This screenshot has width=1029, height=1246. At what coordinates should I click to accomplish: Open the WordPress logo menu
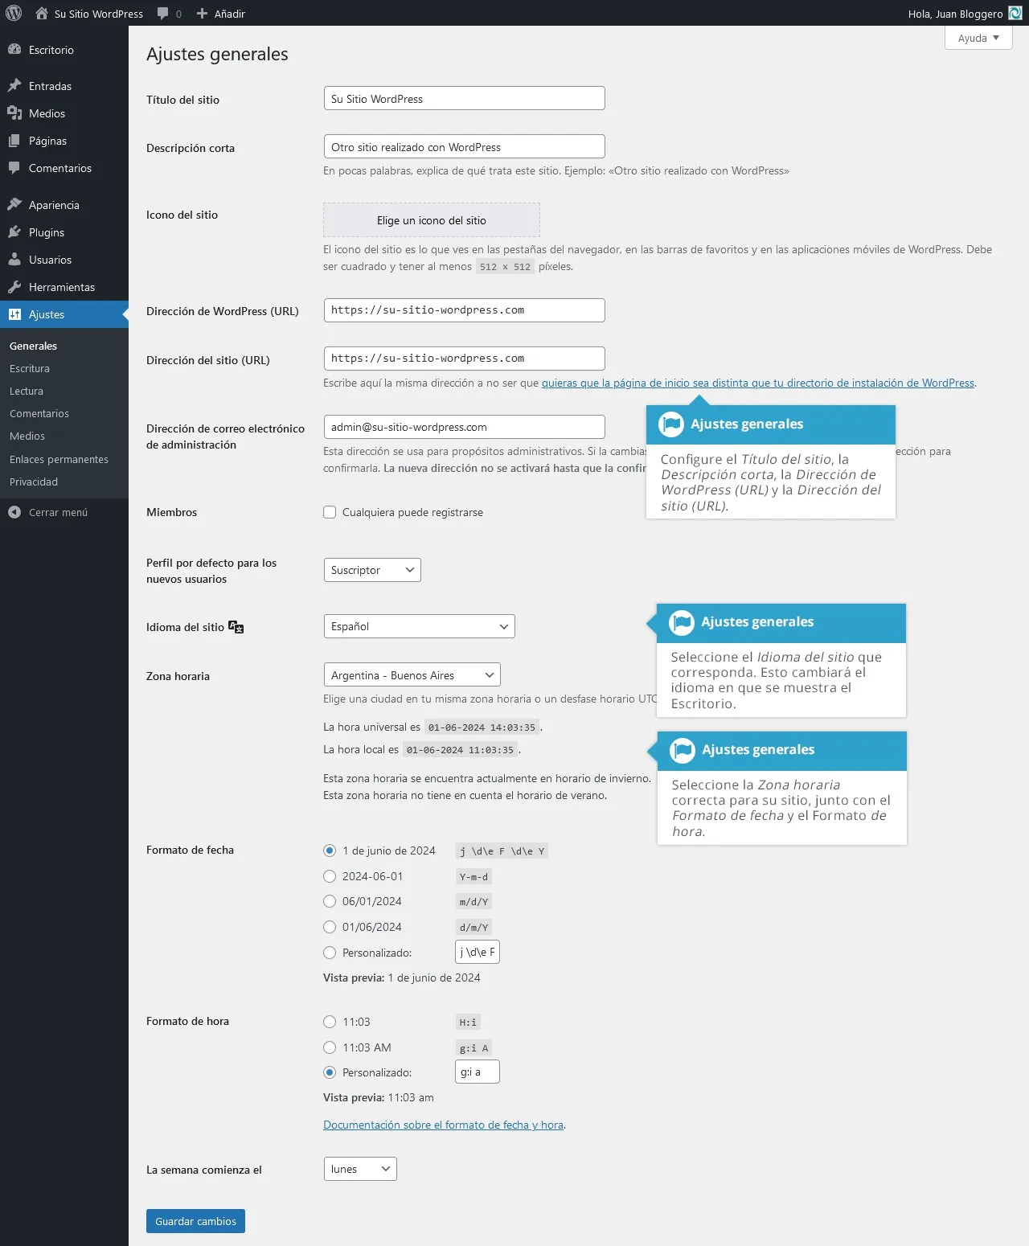click(14, 14)
